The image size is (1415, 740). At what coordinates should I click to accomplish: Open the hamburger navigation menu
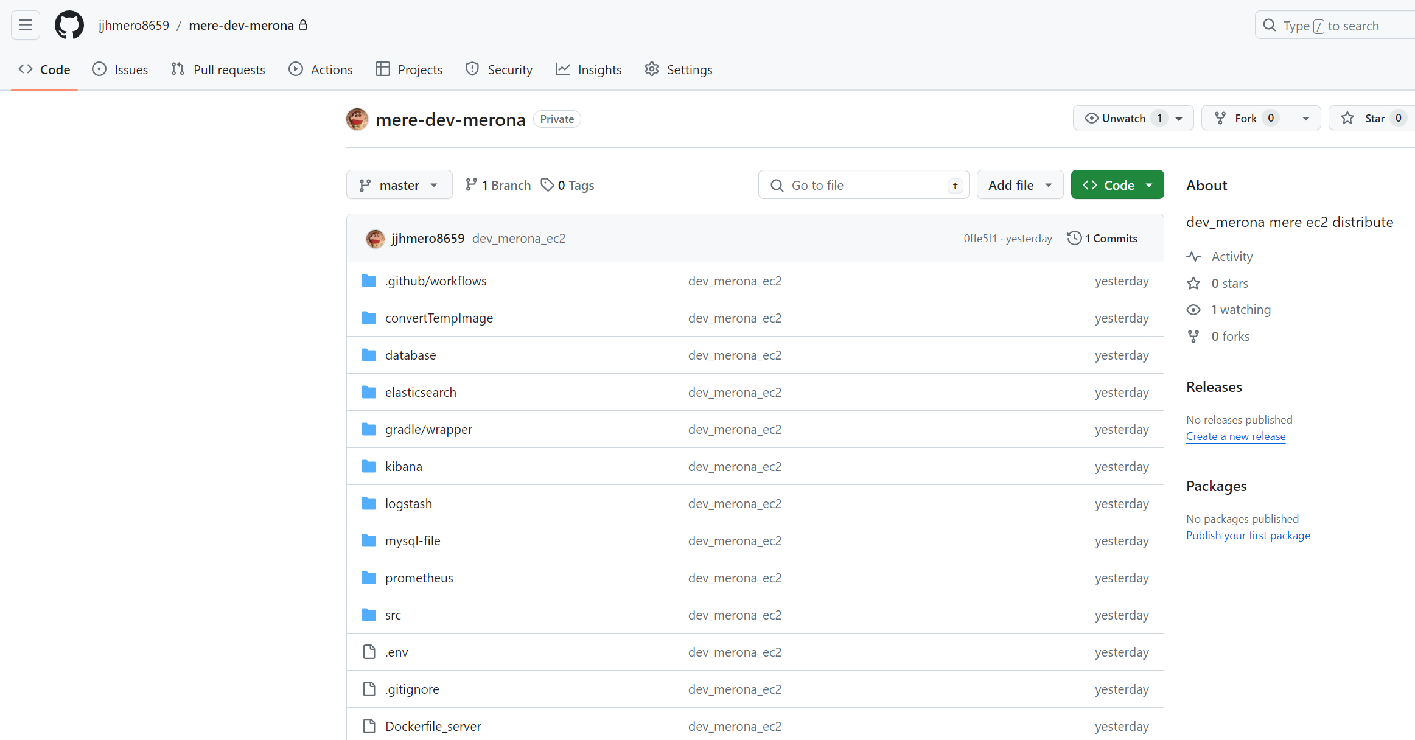25,25
